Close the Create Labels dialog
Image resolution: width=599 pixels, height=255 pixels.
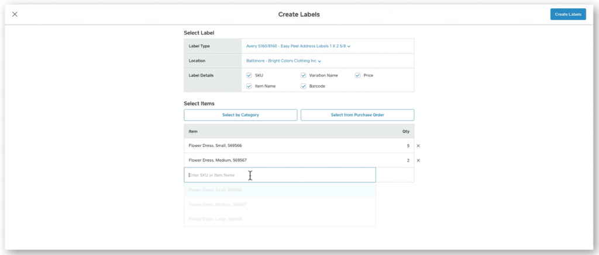tap(15, 14)
